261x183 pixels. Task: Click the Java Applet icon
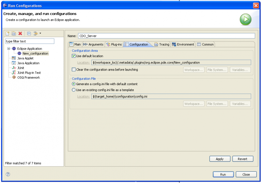(x=14, y=58)
